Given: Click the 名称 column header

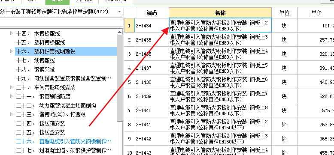Looking at the screenshot, I should tap(220, 13).
